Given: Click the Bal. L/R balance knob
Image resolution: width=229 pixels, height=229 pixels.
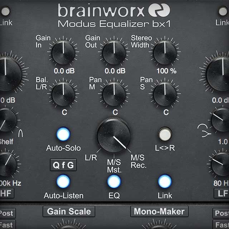Looking at the screenshot, I should click(x=63, y=94).
